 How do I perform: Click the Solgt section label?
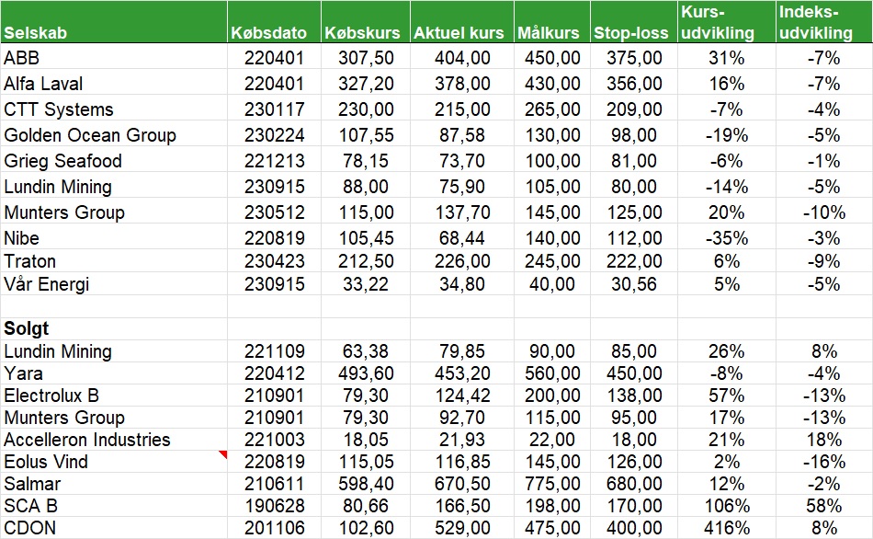pos(27,328)
